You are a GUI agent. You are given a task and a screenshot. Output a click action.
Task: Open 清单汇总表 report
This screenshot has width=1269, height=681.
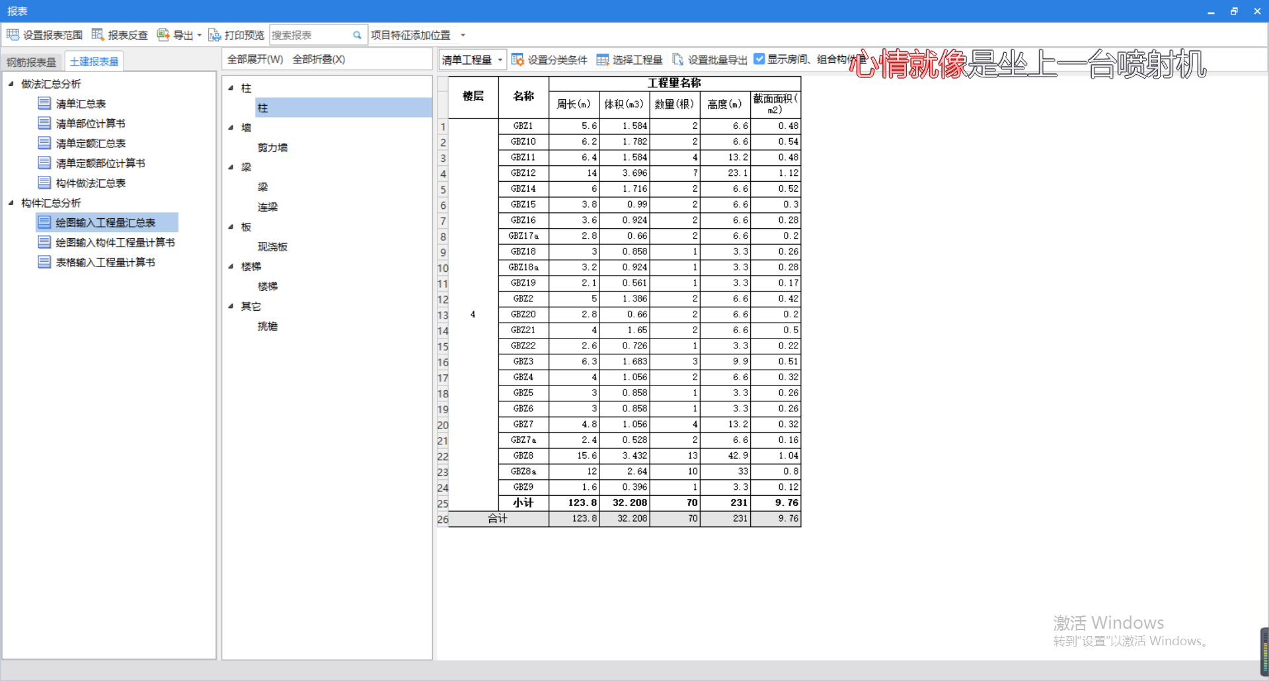tap(81, 104)
